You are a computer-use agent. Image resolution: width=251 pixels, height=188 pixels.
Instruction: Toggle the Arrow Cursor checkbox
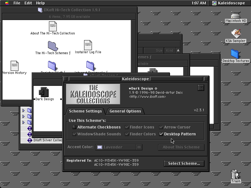pos(161,127)
